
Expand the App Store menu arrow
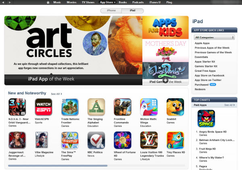click(x=115, y=2)
